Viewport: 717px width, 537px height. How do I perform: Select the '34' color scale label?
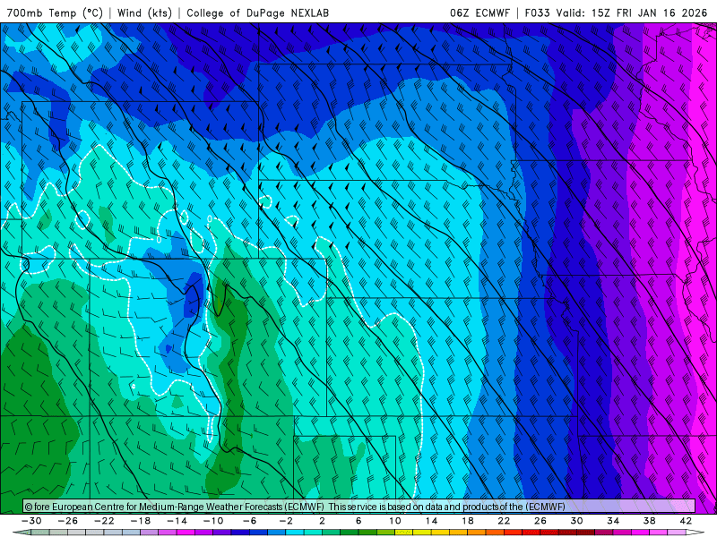click(613, 521)
